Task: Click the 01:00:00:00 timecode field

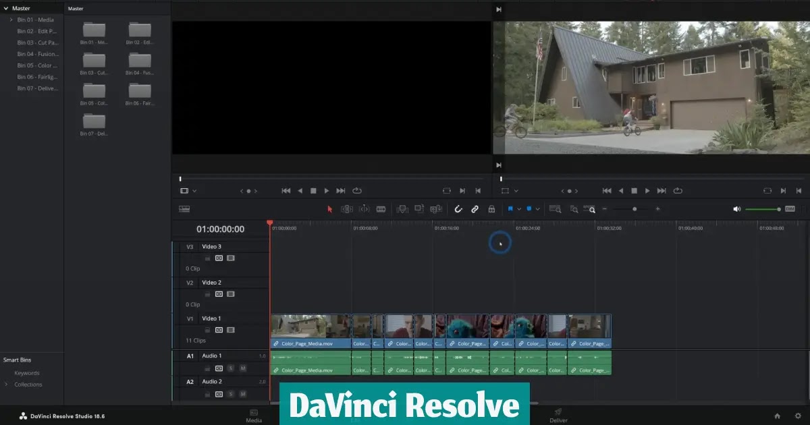Action: click(220, 229)
